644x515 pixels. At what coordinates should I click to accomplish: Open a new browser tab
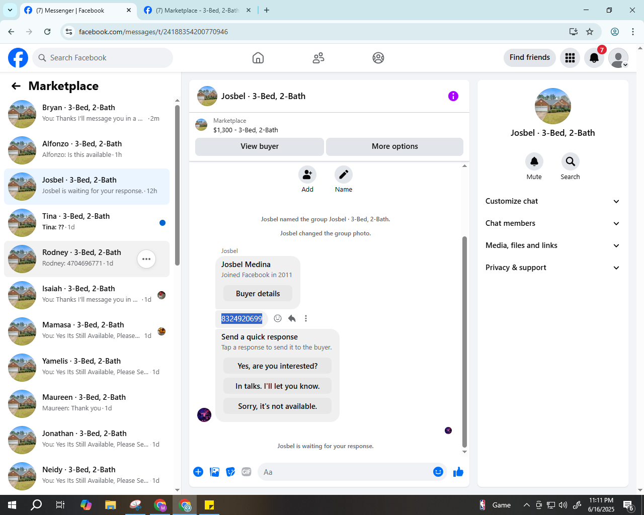(267, 11)
